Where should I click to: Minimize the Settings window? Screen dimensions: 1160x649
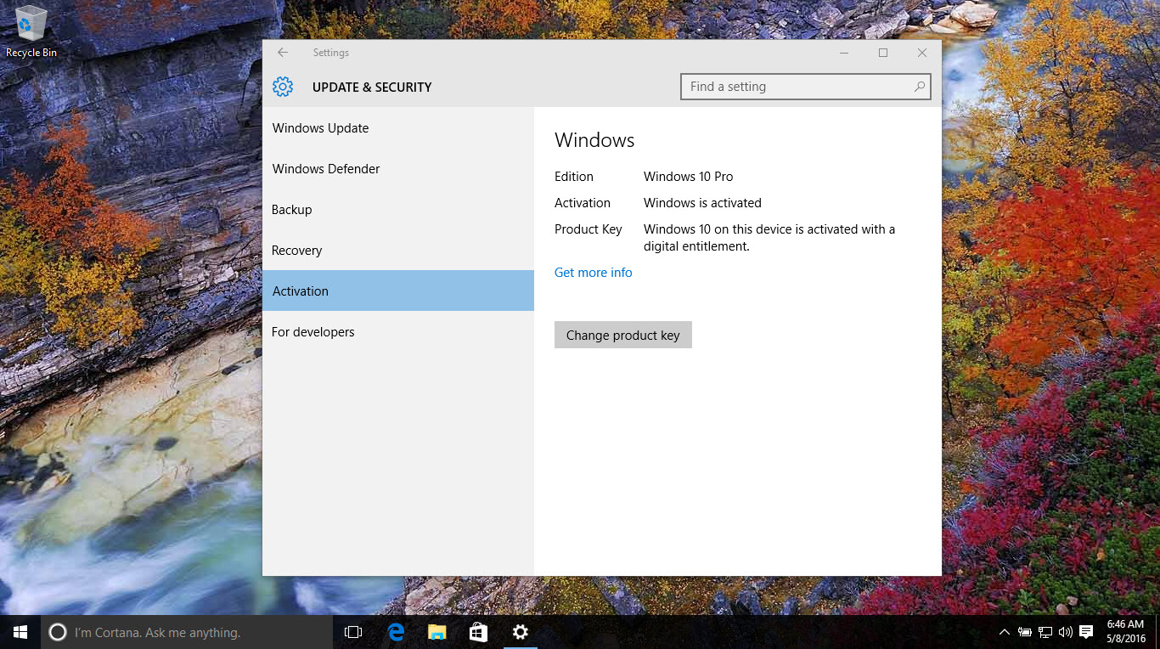pos(844,53)
